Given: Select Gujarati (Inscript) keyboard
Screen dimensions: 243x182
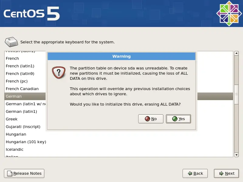Looking at the screenshot, I should coord(23,127).
